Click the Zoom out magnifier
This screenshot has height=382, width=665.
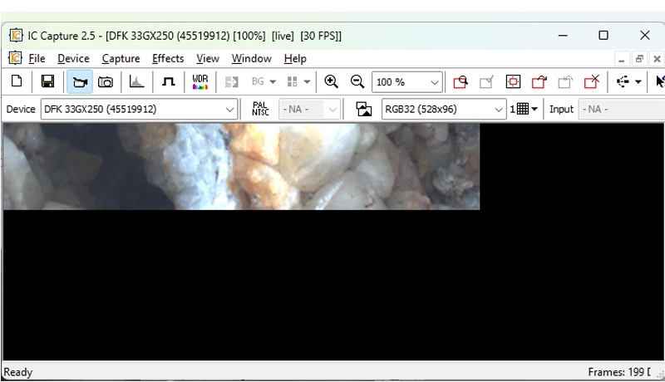coord(357,81)
